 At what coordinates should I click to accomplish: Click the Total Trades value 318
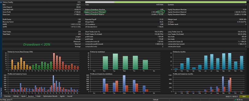pos(79,32)
